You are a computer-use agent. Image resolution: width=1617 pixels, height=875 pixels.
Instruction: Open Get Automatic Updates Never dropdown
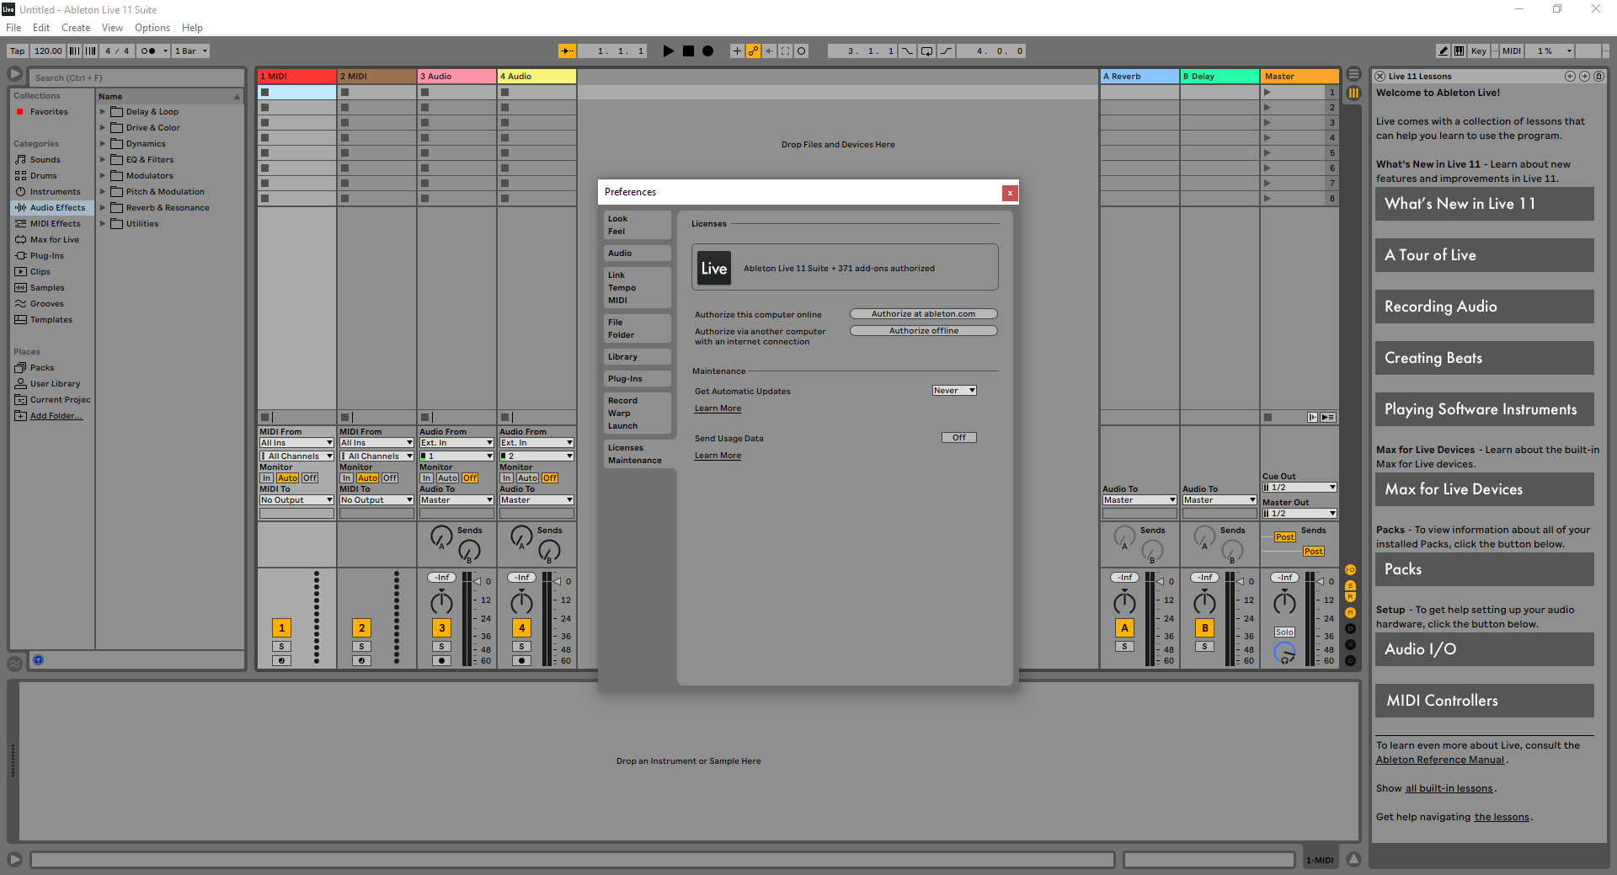954,391
